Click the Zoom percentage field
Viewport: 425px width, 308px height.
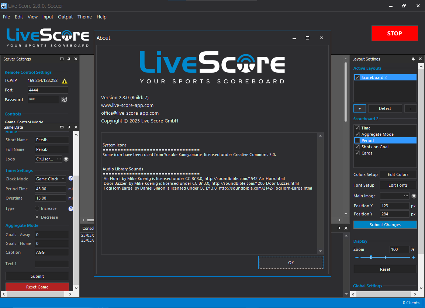click(x=400, y=249)
